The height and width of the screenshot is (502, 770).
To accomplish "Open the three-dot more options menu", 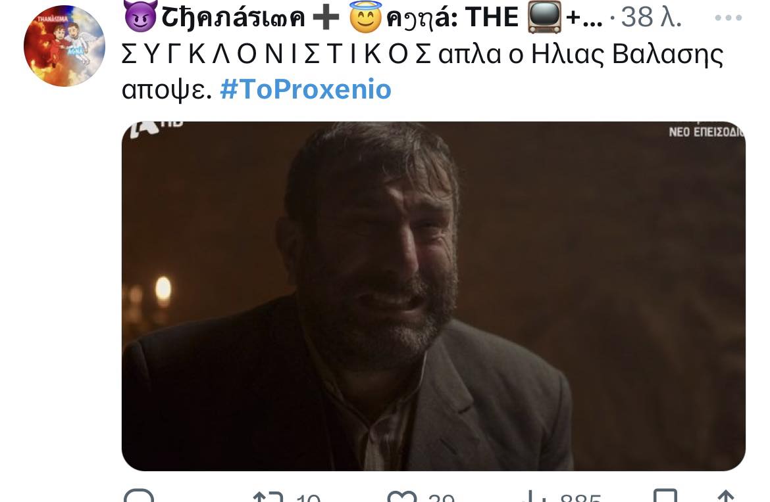I will click(x=728, y=18).
